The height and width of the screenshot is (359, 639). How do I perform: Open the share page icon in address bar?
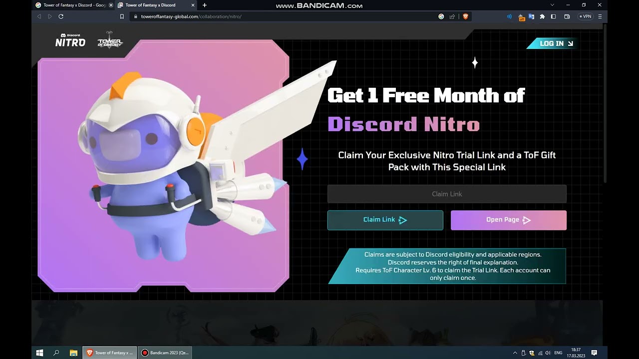click(x=452, y=16)
